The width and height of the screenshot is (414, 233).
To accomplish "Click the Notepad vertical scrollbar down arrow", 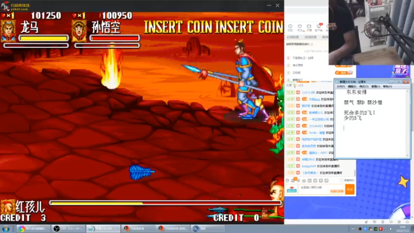I will point(408,156).
